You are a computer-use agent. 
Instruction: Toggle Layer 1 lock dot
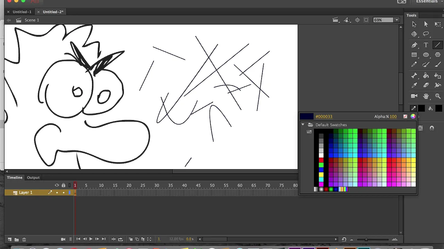(x=63, y=193)
